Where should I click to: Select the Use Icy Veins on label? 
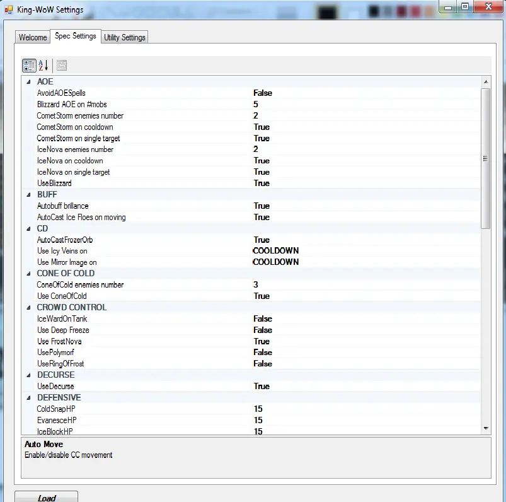point(62,251)
